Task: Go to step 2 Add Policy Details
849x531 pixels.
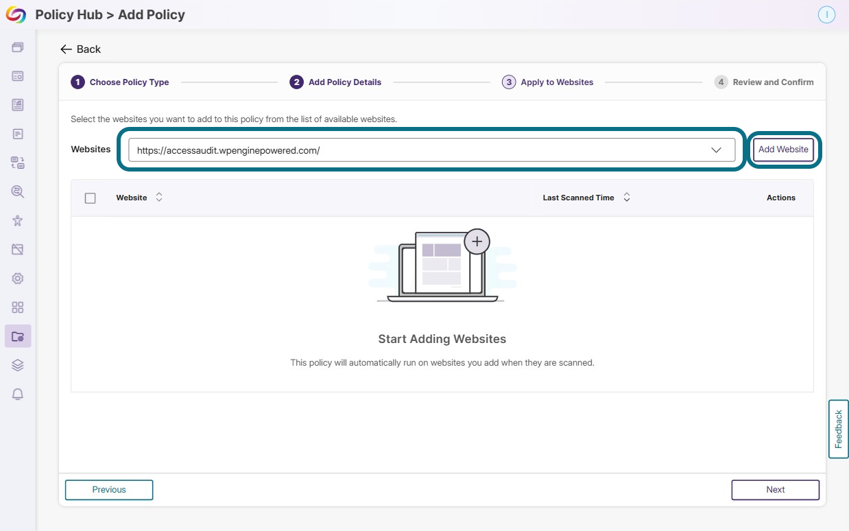Action: click(335, 82)
